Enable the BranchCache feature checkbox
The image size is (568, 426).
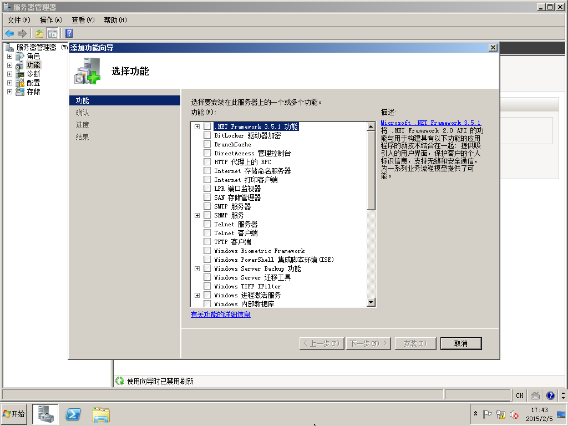pyautogui.click(x=207, y=144)
